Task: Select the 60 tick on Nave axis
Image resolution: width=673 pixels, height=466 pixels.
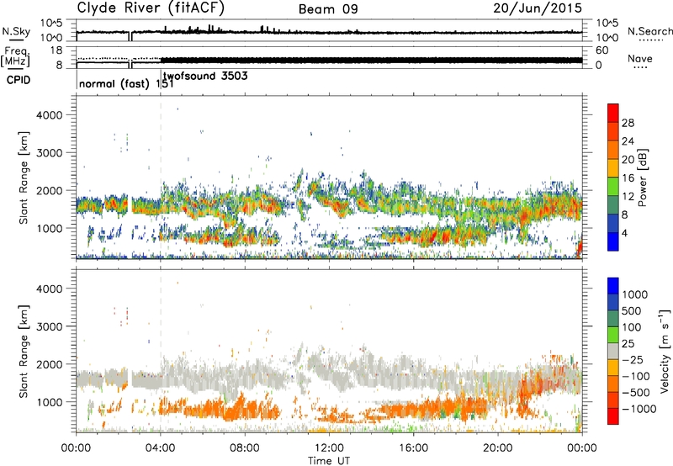Action: click(602, 50)
